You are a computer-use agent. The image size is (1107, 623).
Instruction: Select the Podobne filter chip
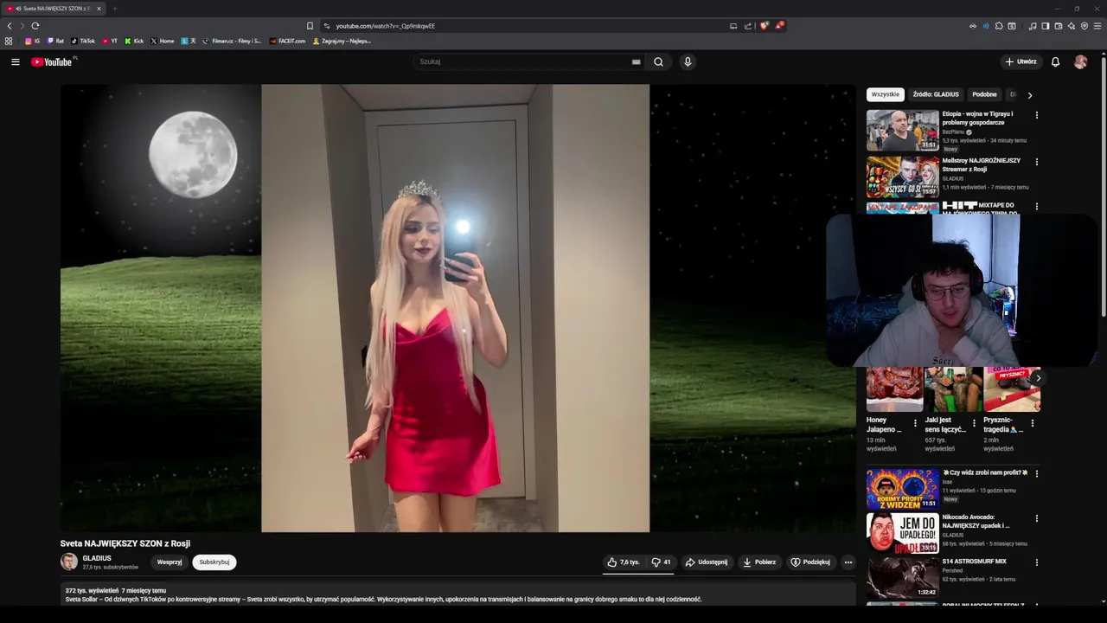point(984,94)
